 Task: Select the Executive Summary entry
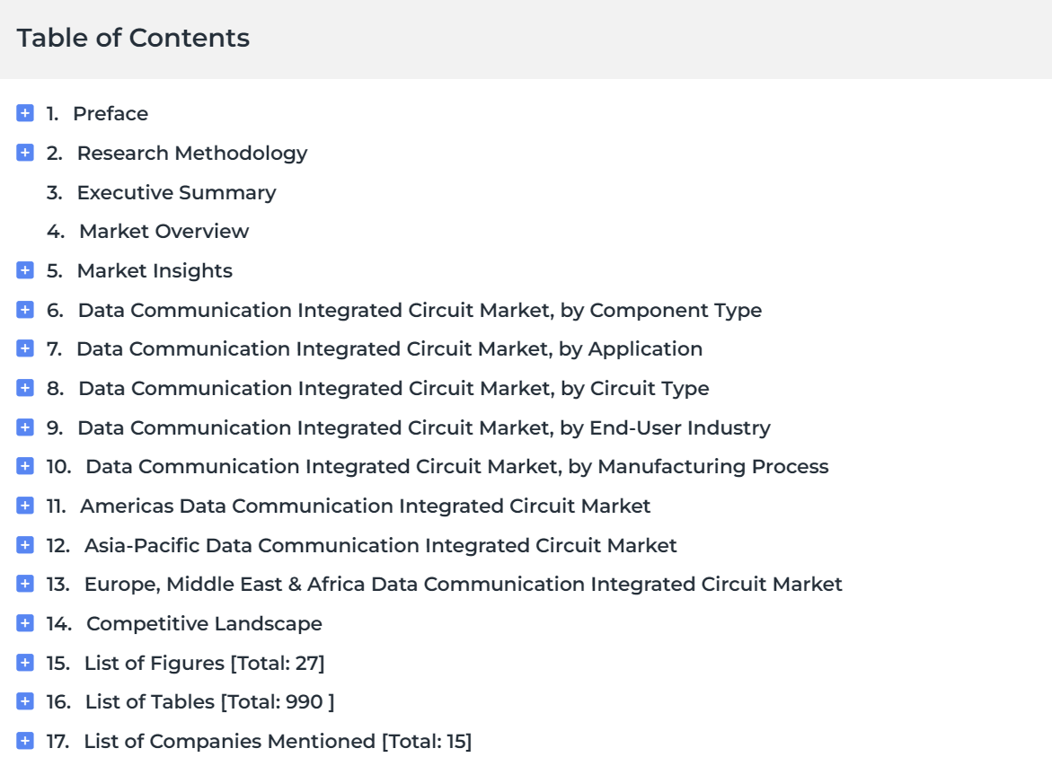click(x=176, y=193)
